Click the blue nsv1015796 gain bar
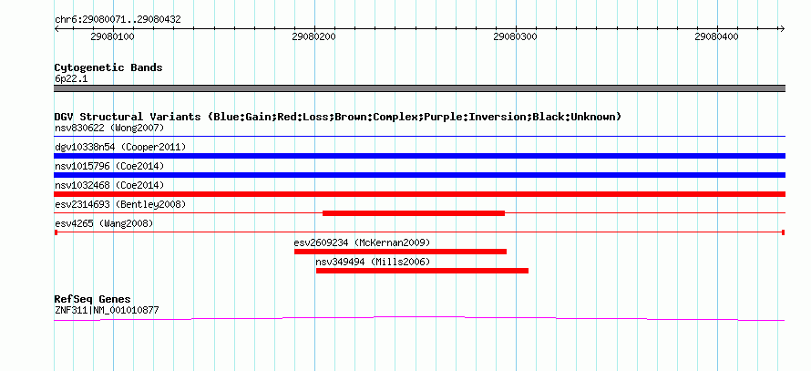The image size is (811, 371). [419, 175]
